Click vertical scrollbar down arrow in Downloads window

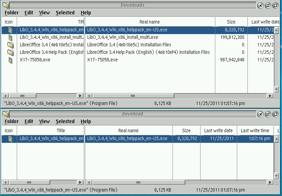click(277, 89)
